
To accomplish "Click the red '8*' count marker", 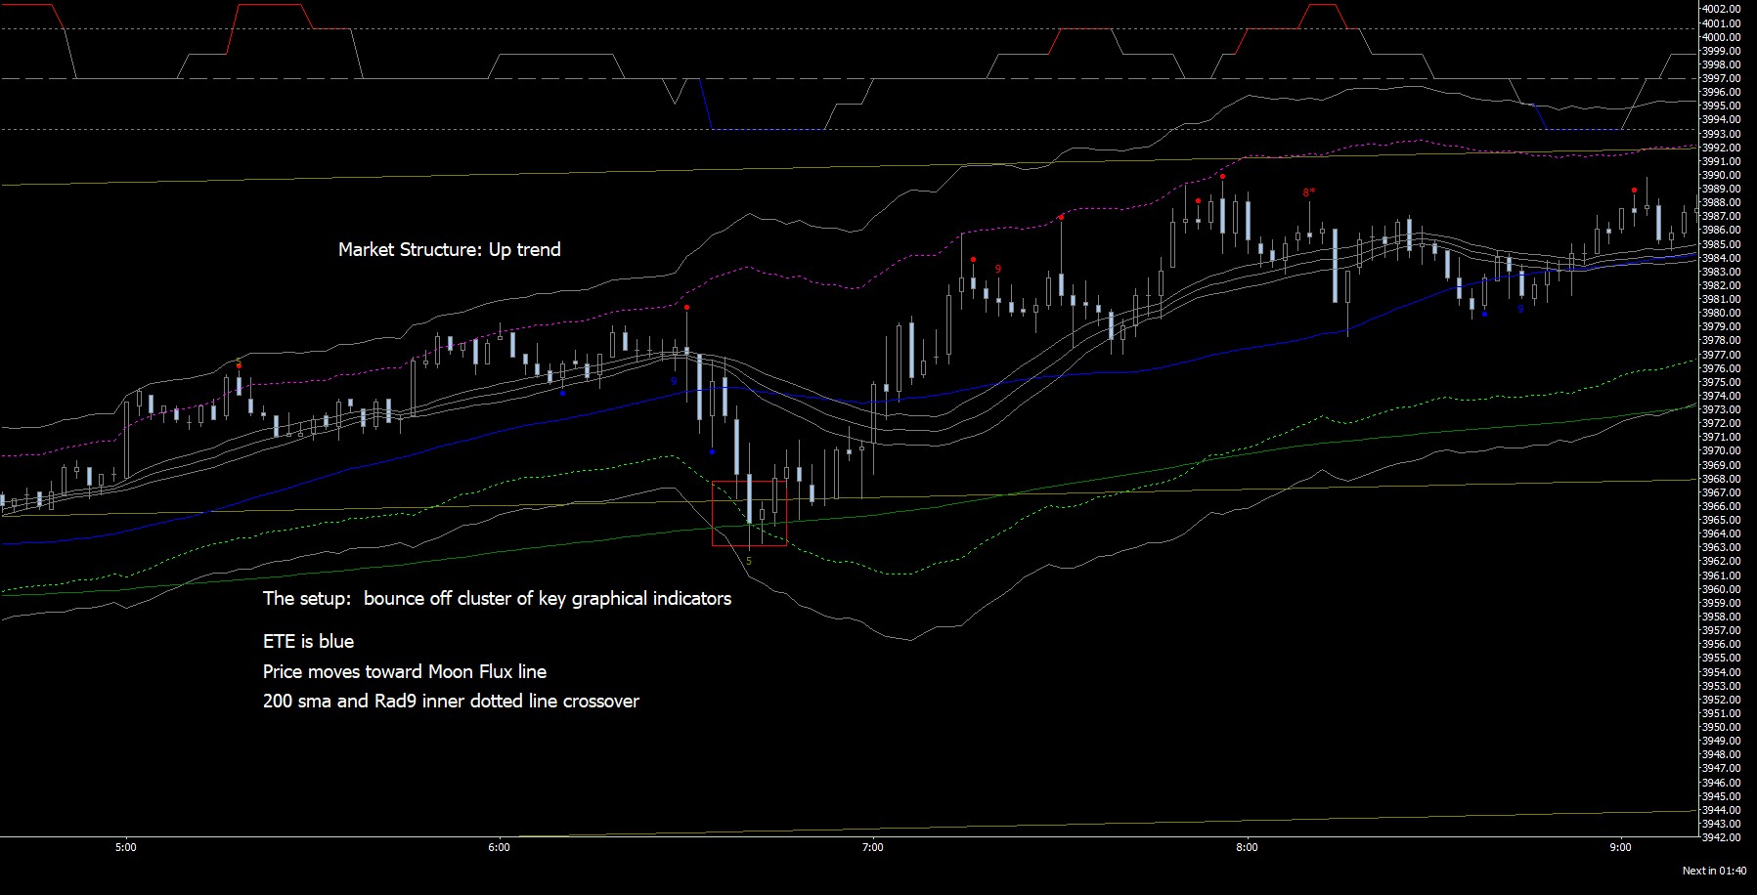I will pyautogui.click(x=1308, y=192).
